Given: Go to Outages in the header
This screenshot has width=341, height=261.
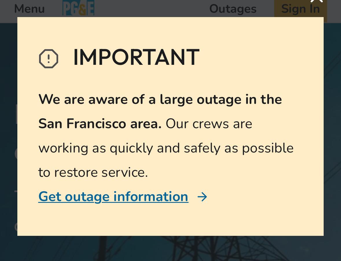Looking at the screenshot, I should (x=233, y=9).
